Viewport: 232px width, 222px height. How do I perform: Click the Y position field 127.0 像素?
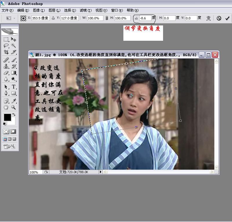(70, 18)
